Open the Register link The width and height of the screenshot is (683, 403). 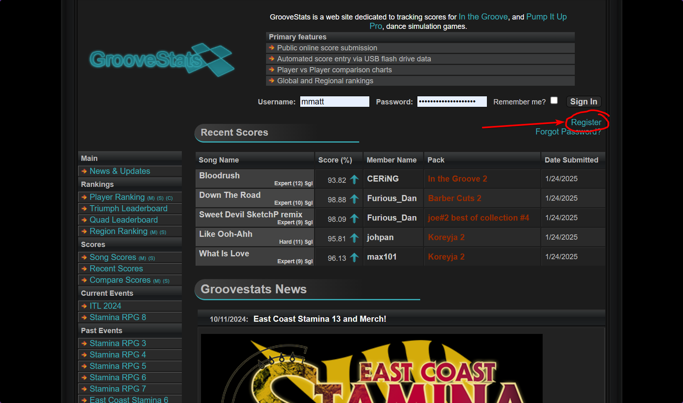pyautogui.click(x=586, y=122)
